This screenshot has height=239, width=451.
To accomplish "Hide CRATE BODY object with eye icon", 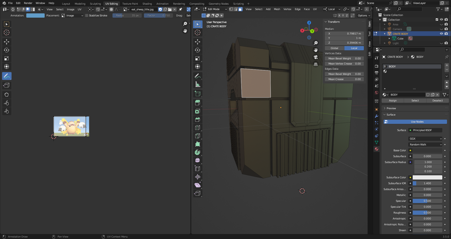I will pos(441,34).
